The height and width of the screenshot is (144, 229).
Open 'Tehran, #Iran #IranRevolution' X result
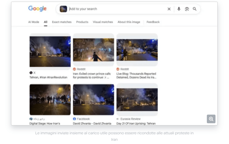(x=48, y=77)
